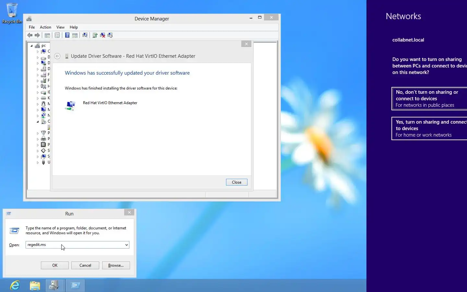Open the File menu in Device Manager

(32, 27)
